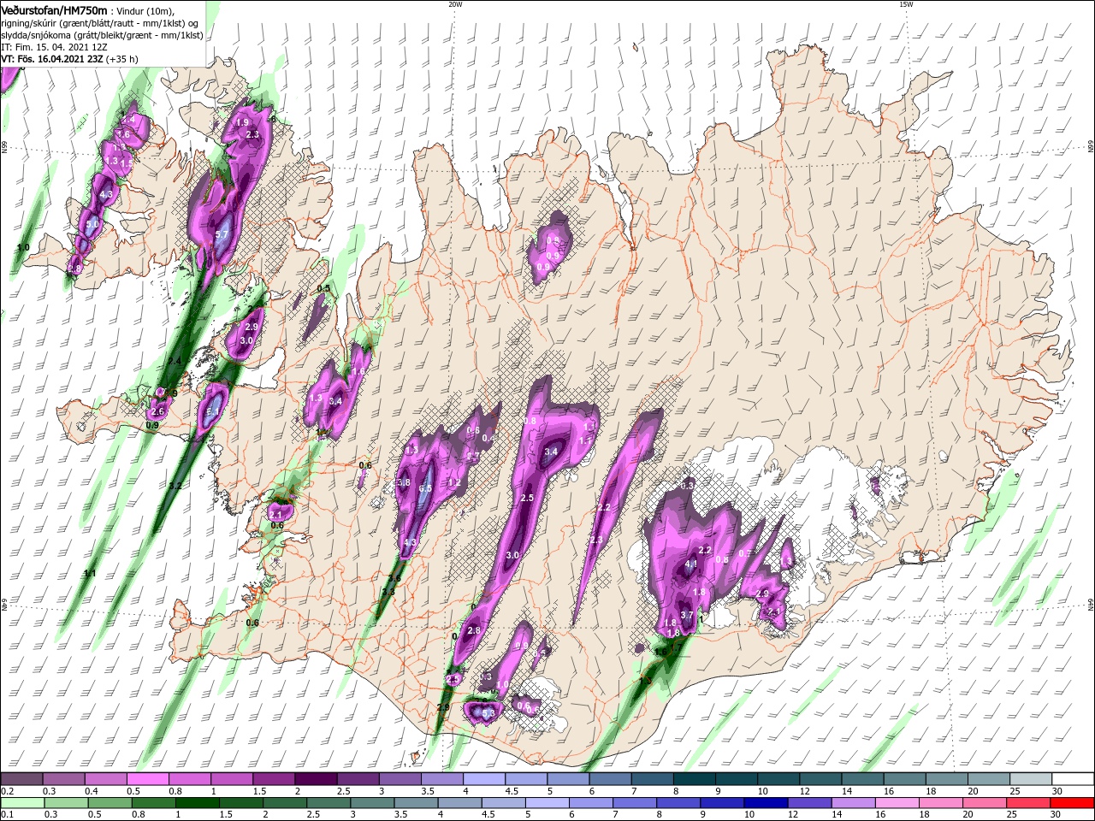Pick top-row dark purple swatch between 2 and 2.5

click(316, 778)
